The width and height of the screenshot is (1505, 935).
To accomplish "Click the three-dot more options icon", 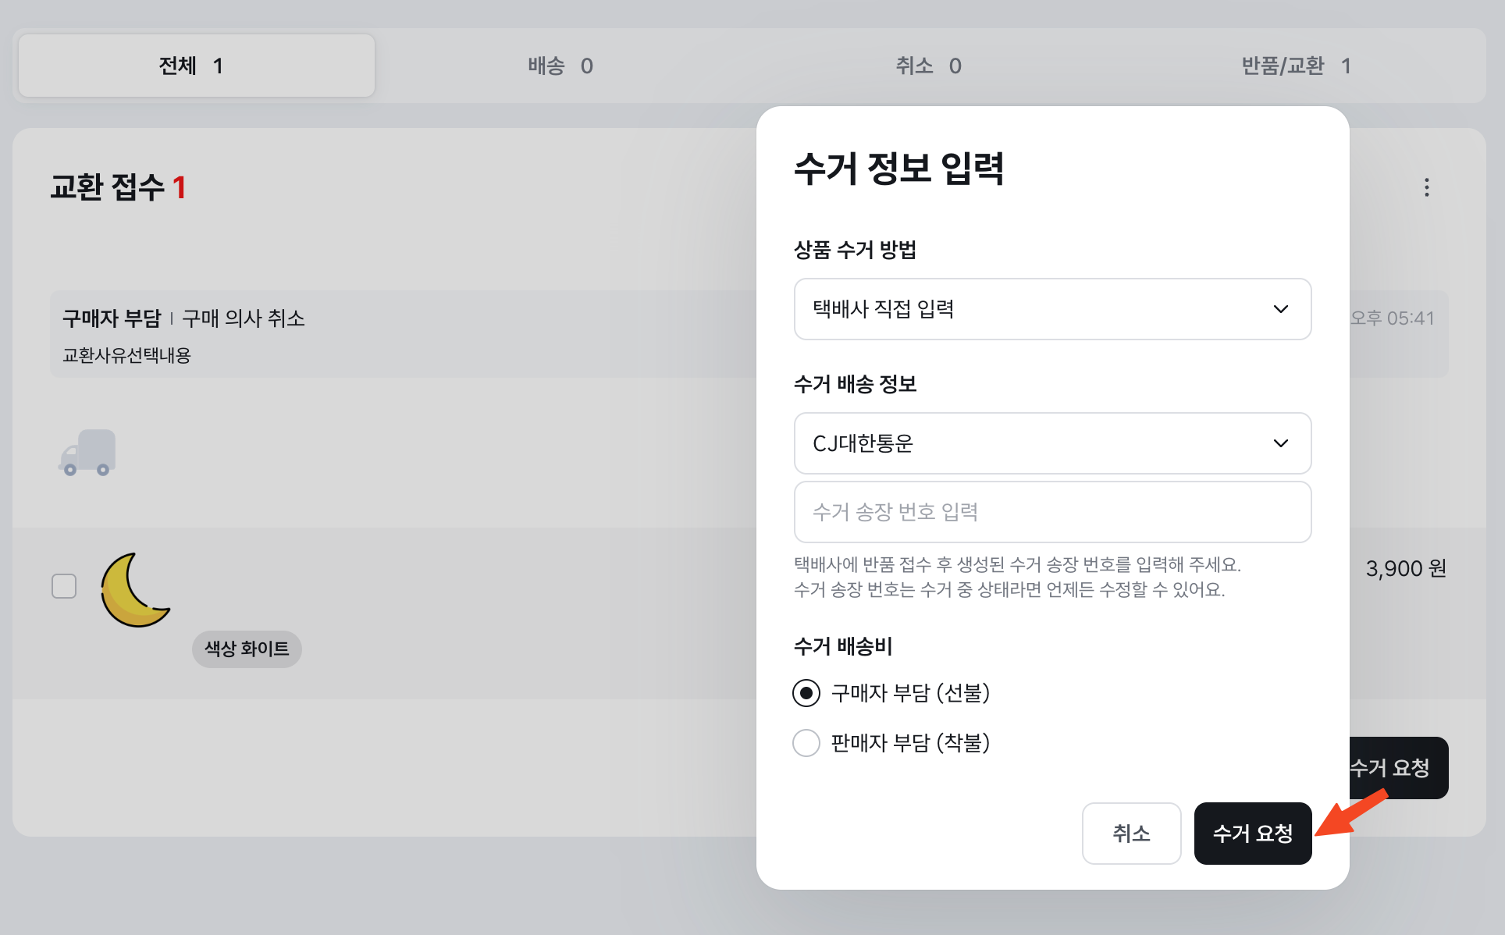I will tap(1426, 187).
